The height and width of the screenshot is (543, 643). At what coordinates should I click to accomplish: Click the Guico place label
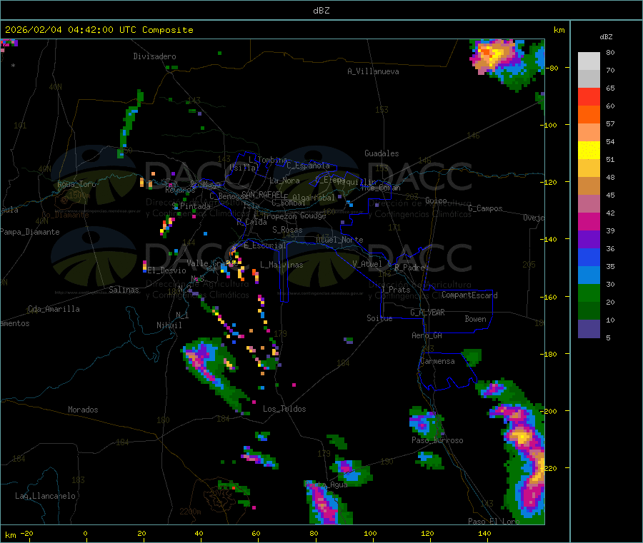pyautogui.click(x=436, y=201)
